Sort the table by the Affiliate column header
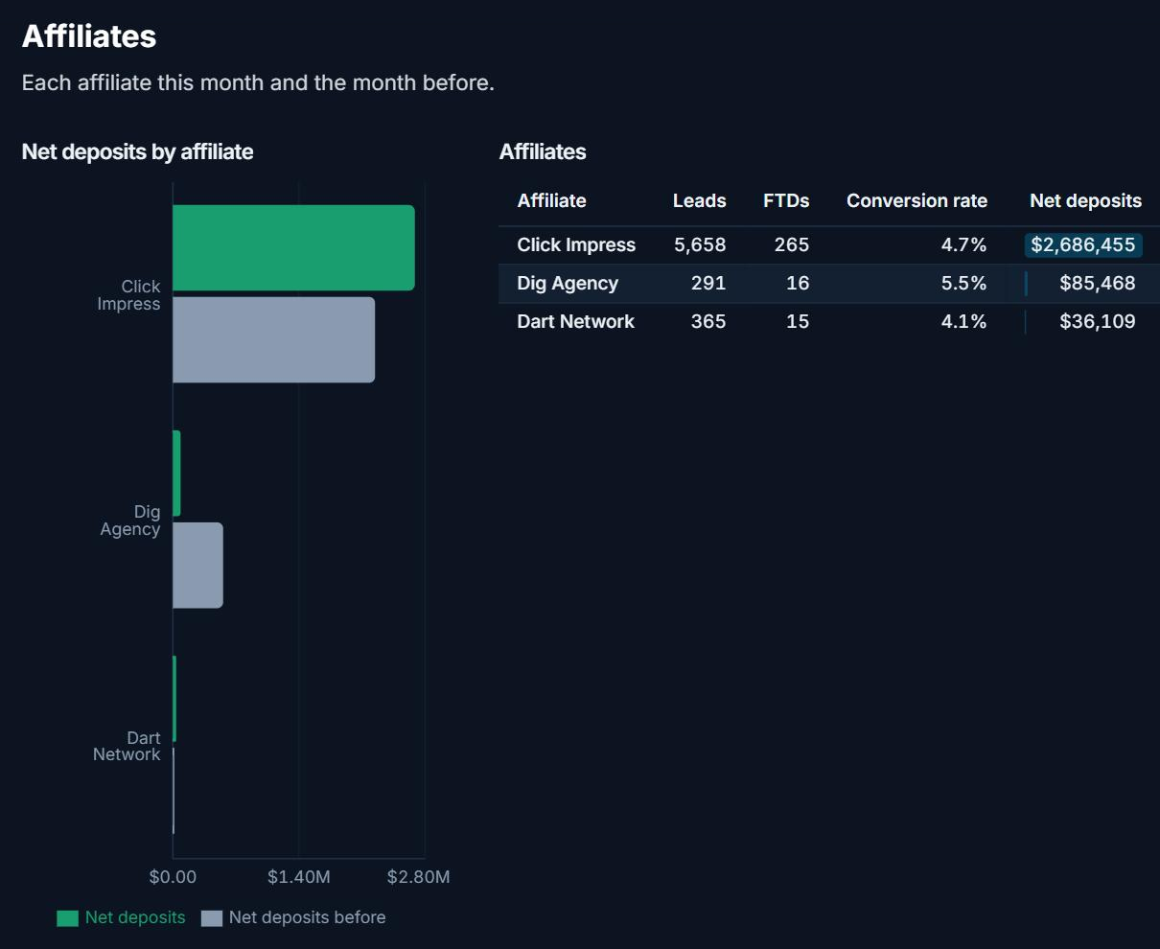 [x=551, y=200]
